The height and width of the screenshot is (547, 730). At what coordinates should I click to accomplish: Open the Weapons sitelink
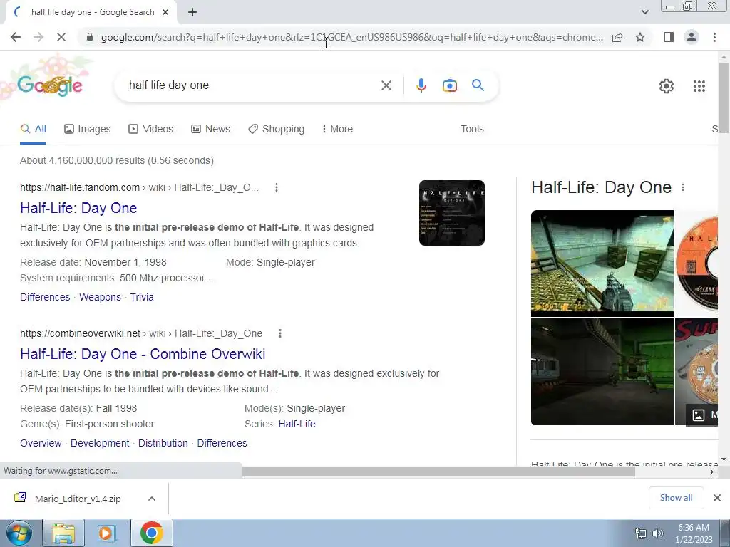point(100,297)
